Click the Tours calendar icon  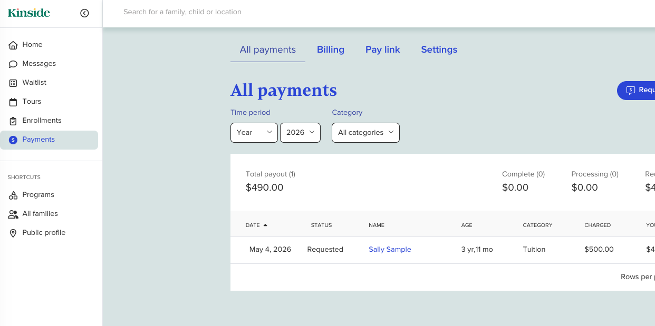point(13,102)
